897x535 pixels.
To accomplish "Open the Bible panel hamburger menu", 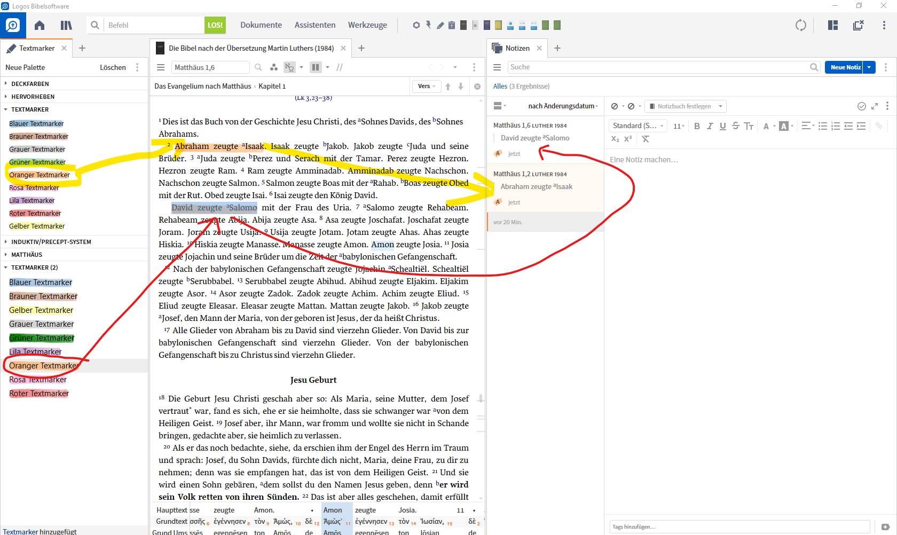I will (x=160, y=67).
